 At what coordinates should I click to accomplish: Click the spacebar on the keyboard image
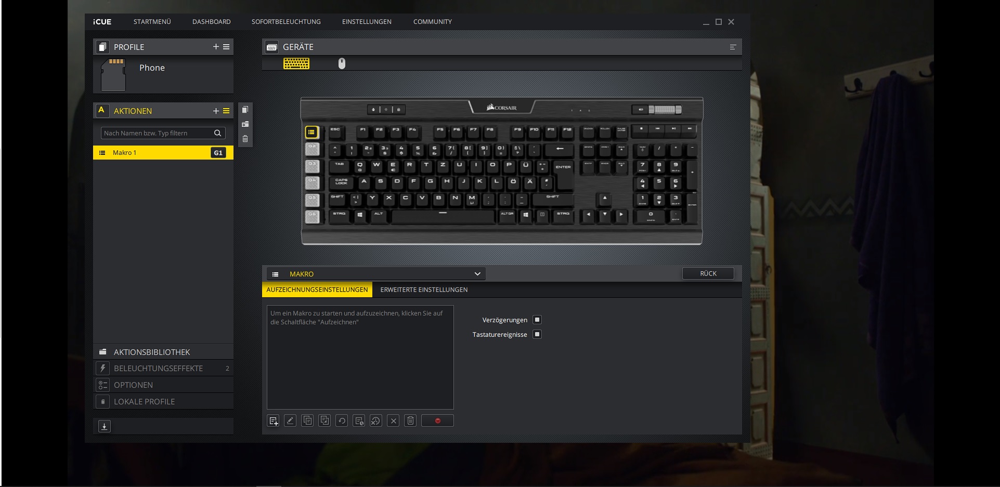pos(443,216)
